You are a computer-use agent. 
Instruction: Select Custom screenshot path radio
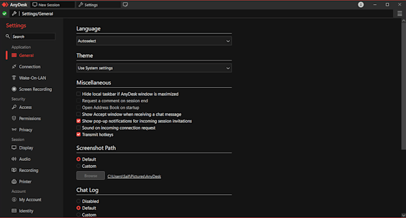78,166
